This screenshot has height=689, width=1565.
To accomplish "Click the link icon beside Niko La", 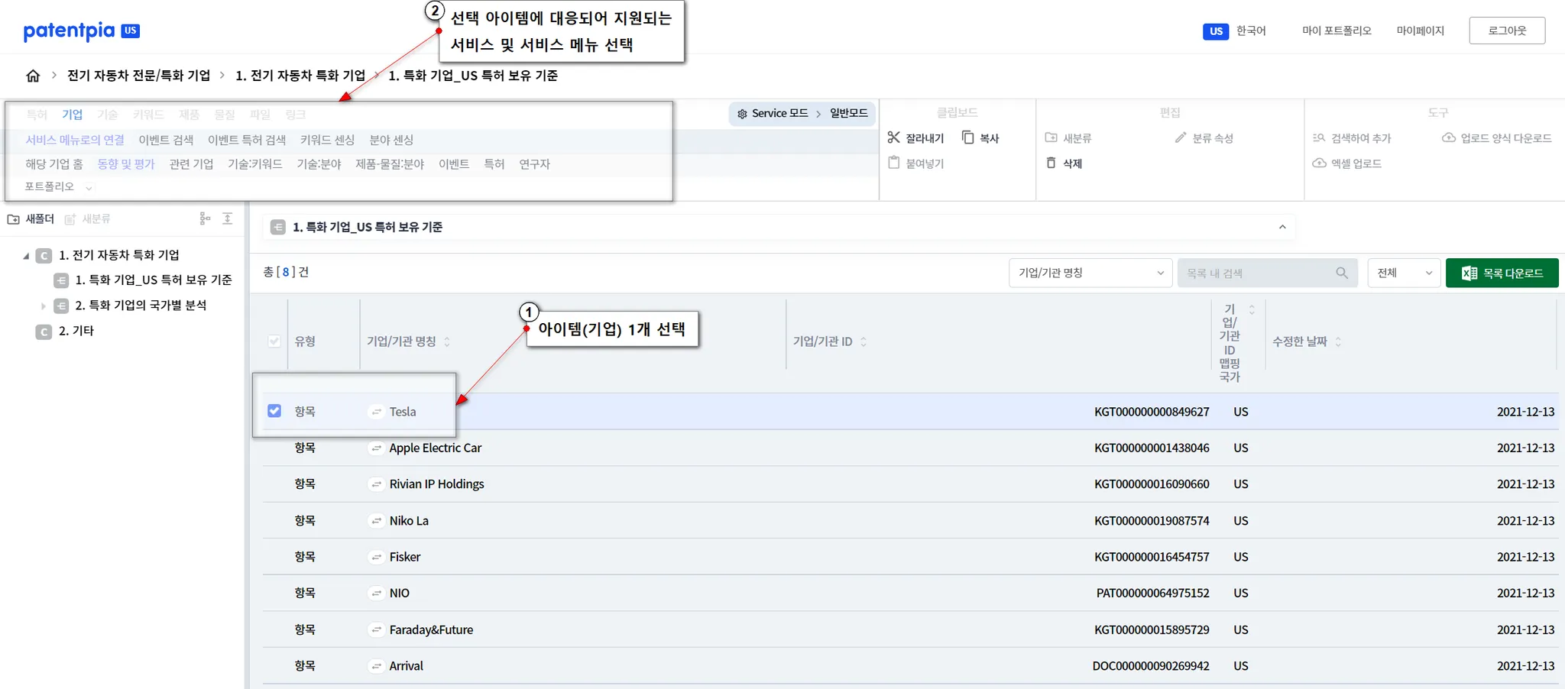I will [376, 521].
